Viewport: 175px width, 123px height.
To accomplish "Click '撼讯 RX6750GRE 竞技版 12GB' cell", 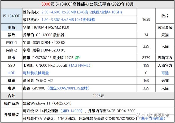I will click(80, 58).
